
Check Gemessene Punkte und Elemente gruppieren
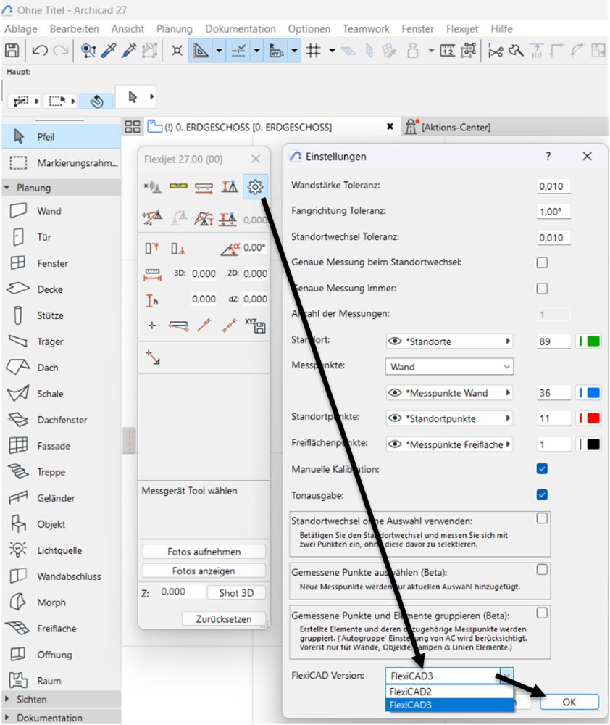pyautogui.click(x=542, y=613)
